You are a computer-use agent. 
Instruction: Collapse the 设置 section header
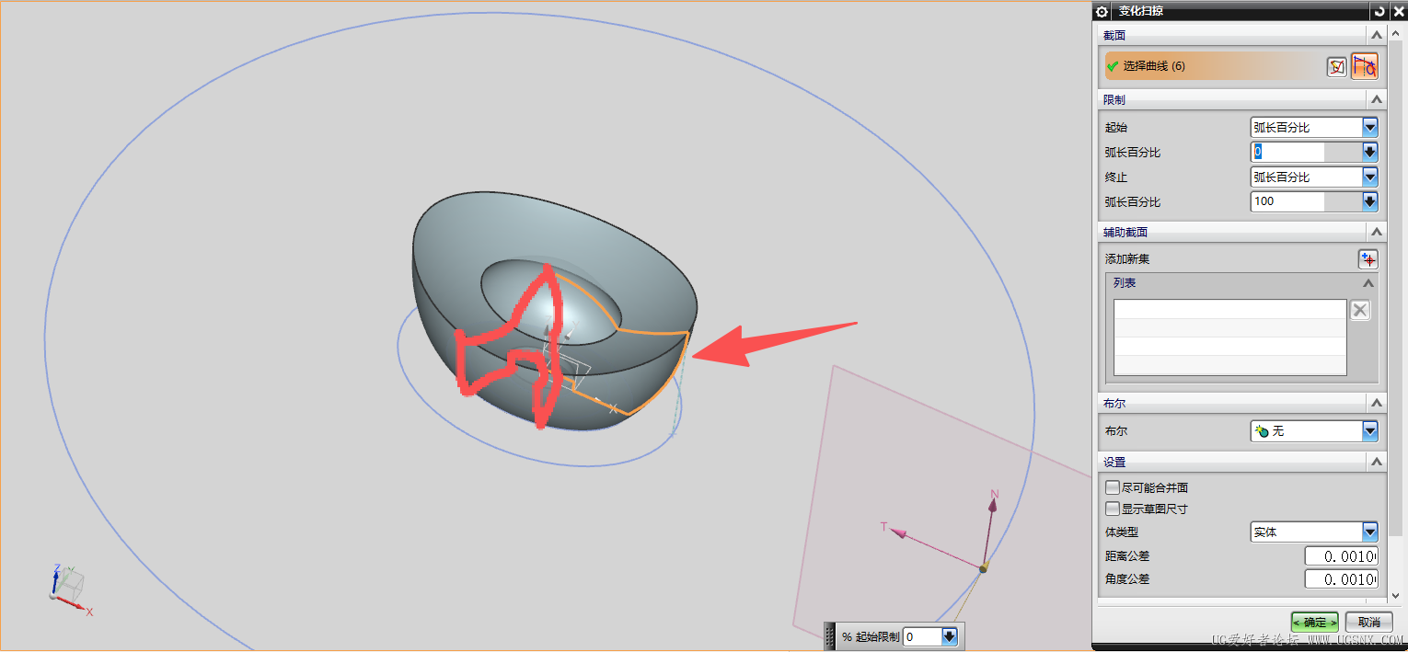[1377, 461]
